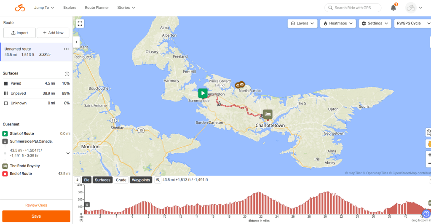
Task: Focus the Search Ride with GPS field
Action: click(354, 8)
